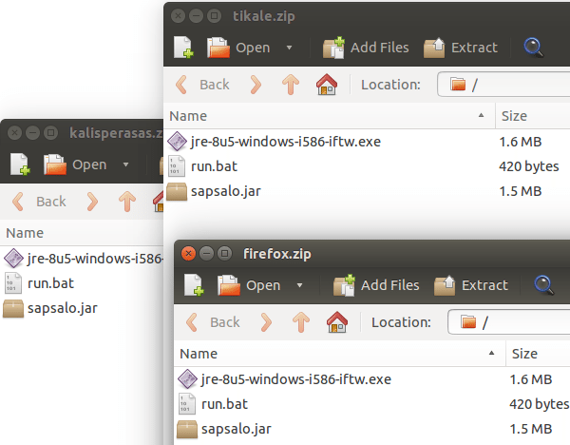570x445 pixels.
Task: Click forward arrow in tikale.zip window
Action: (256, 85)
